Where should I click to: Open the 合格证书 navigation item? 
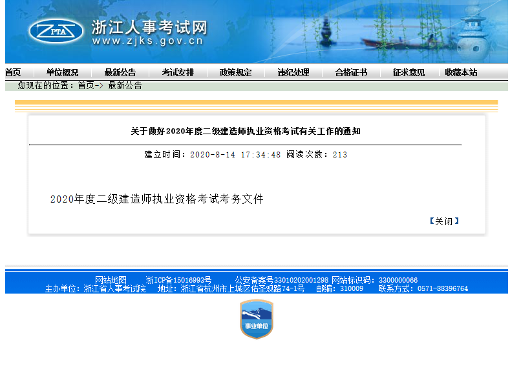pyautogui.click(x=351, y=72)
